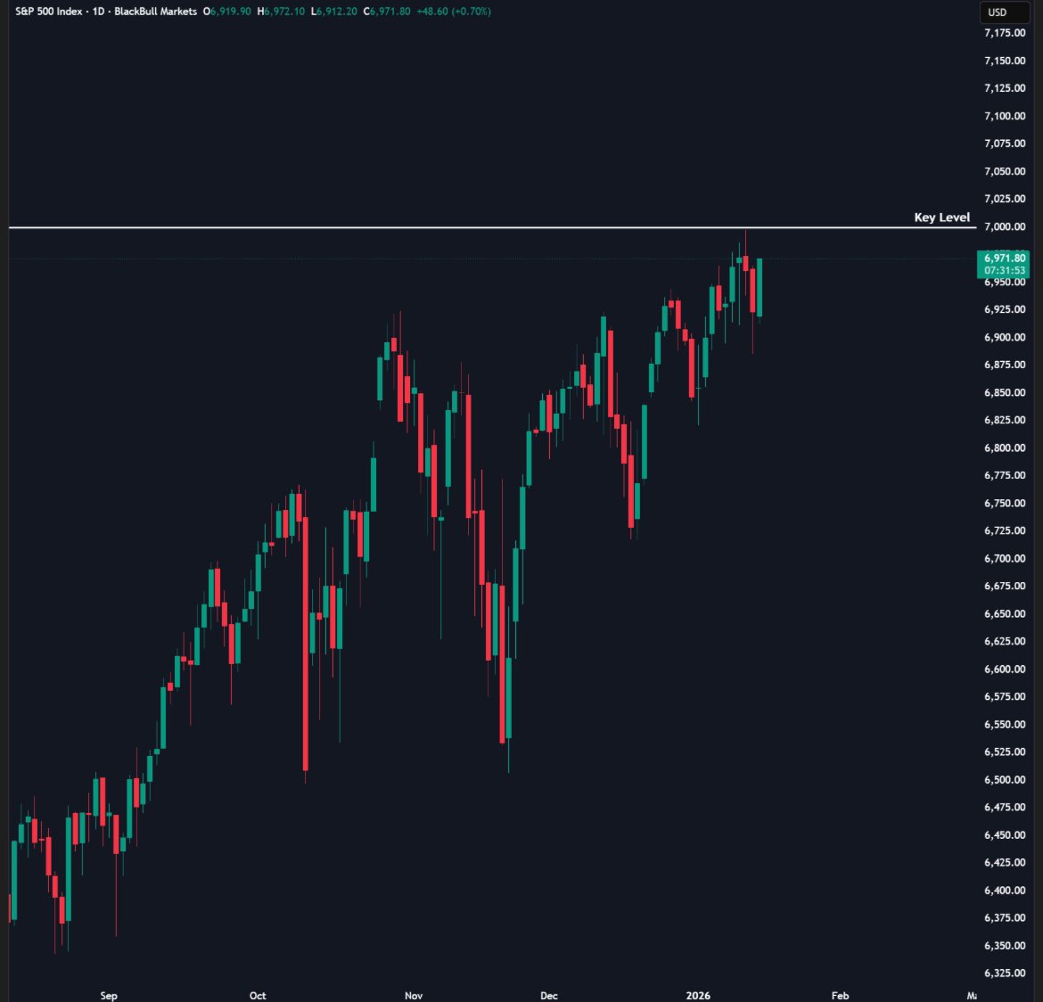Click the 6,400.00 price axis label
1043x1002 pixels.
(x=1005, y=891)
